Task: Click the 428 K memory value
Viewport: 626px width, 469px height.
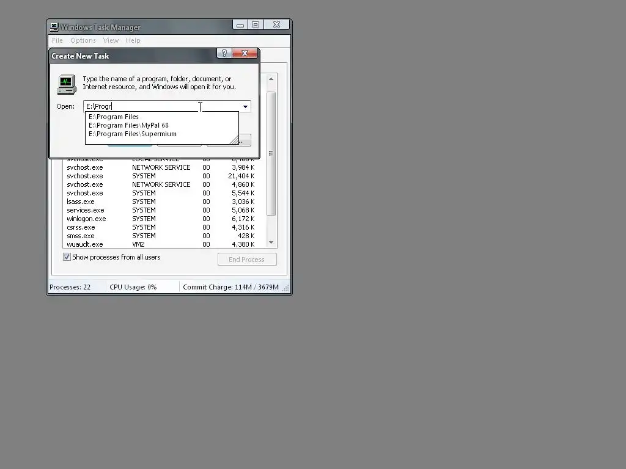Action: point(246,236)
